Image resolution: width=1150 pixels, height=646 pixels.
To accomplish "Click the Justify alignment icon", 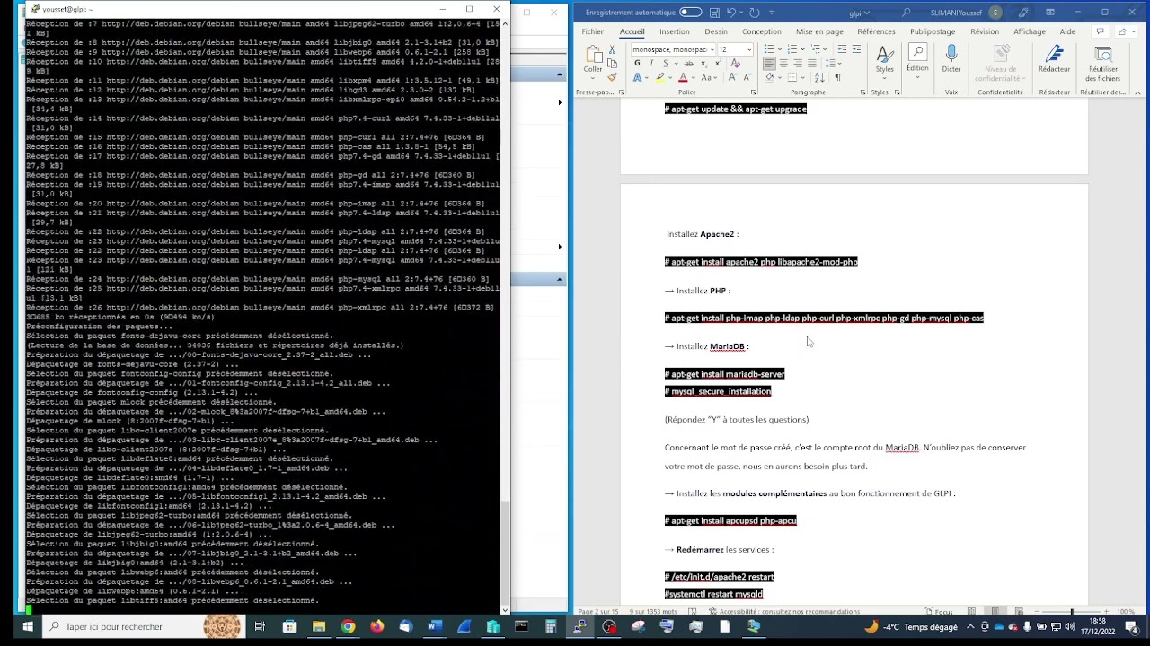I will pyautogui.click(x=812, y=64).
